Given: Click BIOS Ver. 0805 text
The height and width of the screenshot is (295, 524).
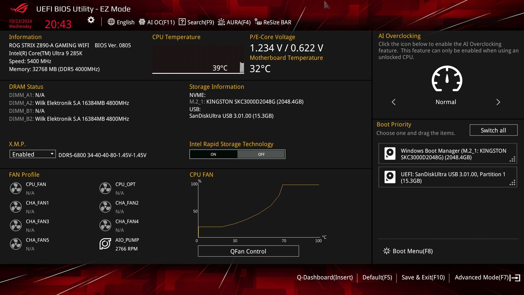Looking at the screenshot, I should tap(113, 45).
